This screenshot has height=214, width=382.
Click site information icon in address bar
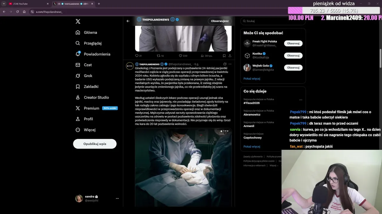[x=32, y=12]
